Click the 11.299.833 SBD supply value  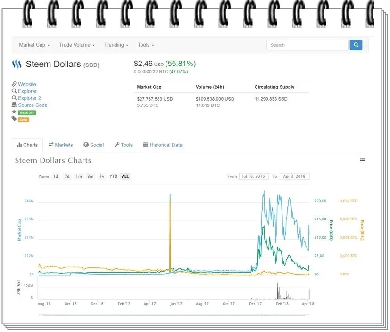click(271, 99)
